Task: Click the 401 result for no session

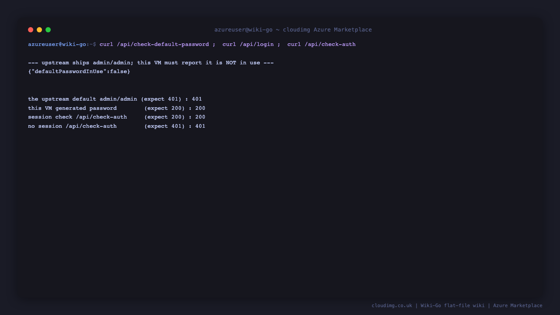Action: [x=200, y=126]
